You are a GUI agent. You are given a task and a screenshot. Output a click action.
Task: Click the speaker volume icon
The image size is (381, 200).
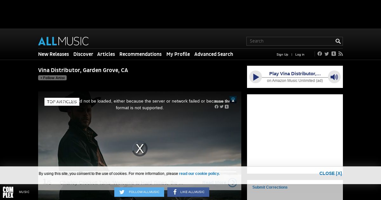334,77
